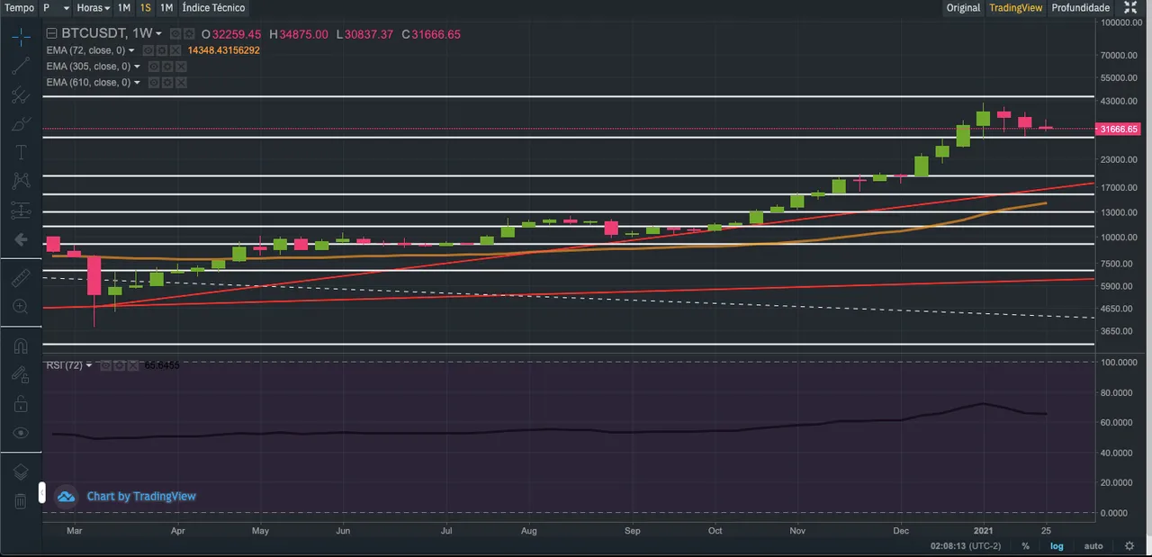
Task: Remove the EMA 72 indicator
Action: tap(175, 50)
